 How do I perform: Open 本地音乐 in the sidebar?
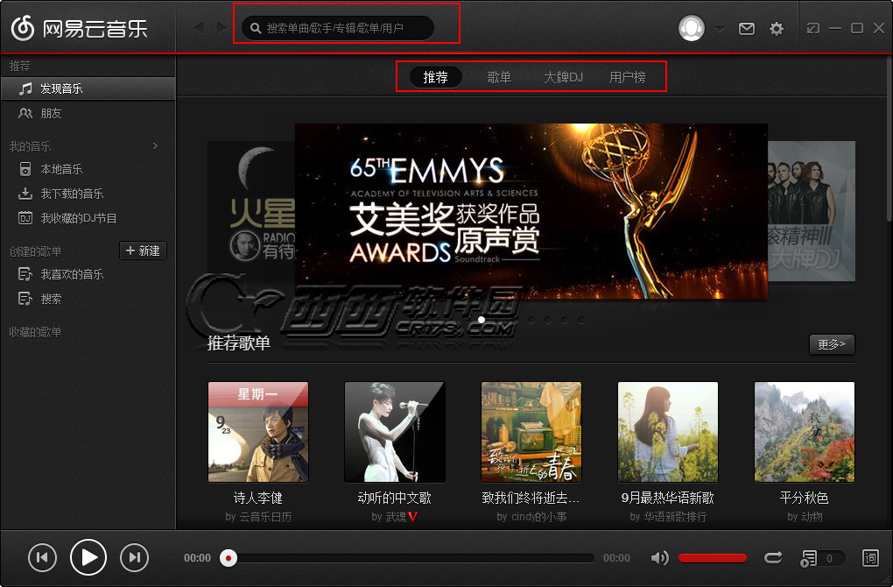(x=88, y=169)
